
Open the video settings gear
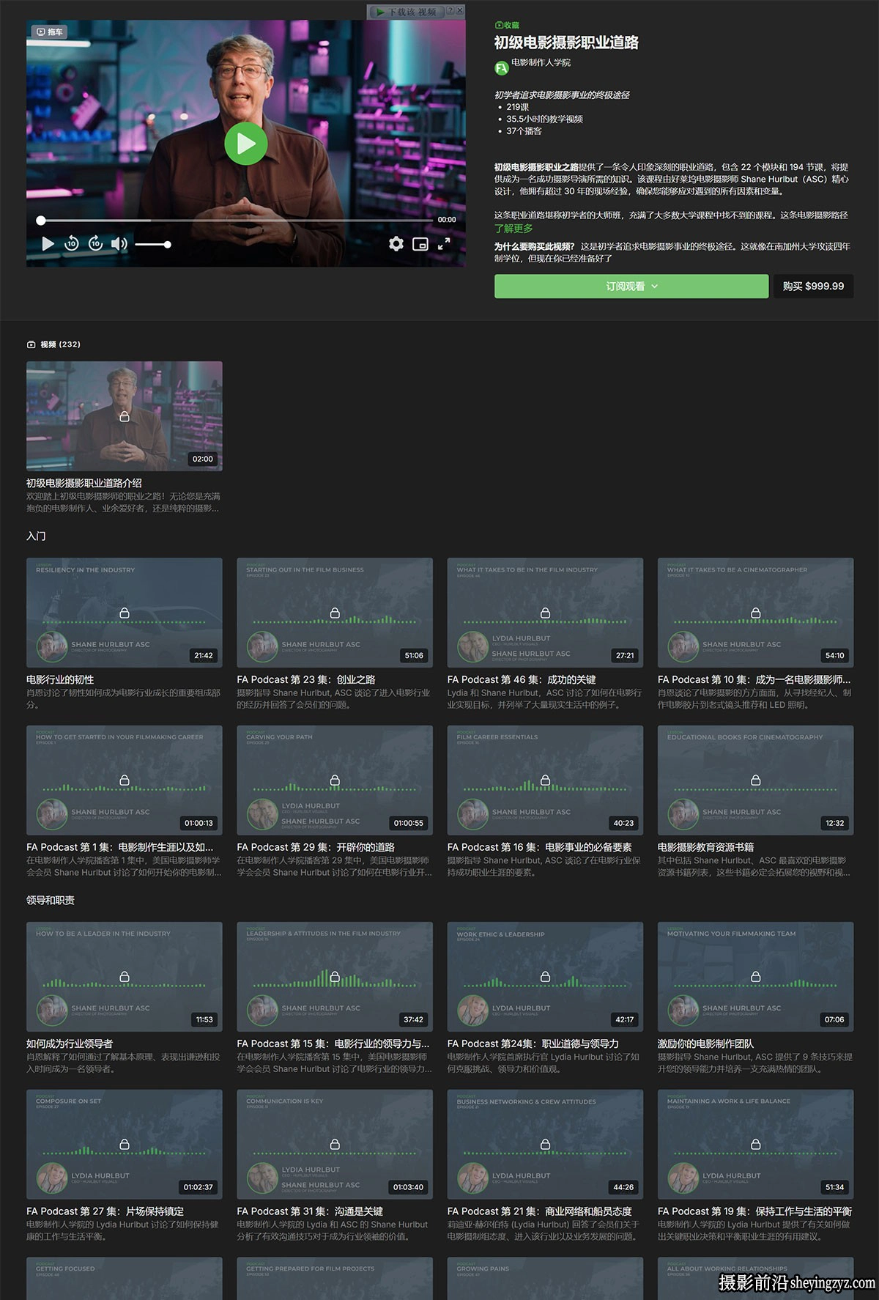point(396,244)
